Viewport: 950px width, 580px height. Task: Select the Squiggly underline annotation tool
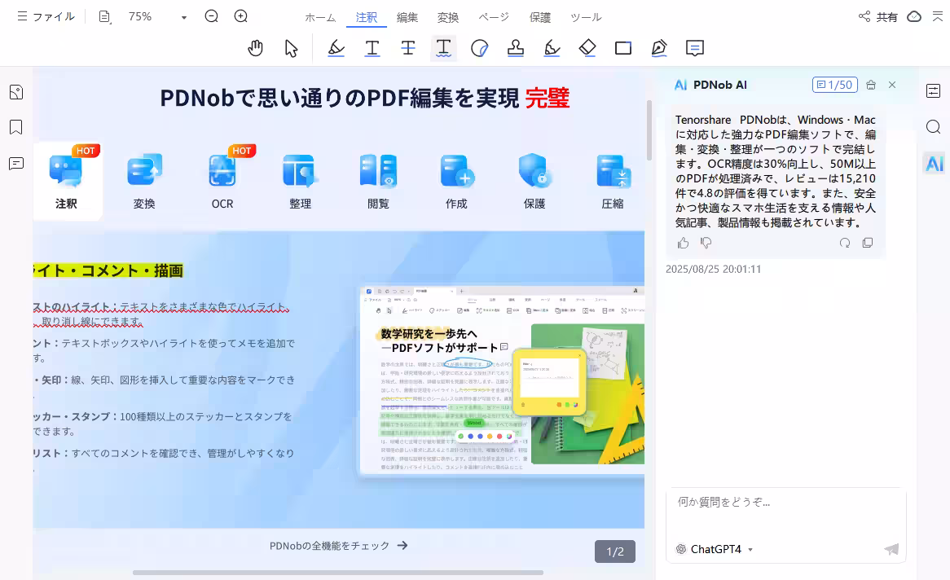coord(444,48)
